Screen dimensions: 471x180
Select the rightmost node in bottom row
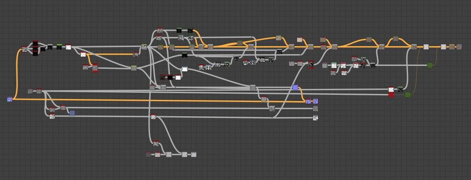194,154
